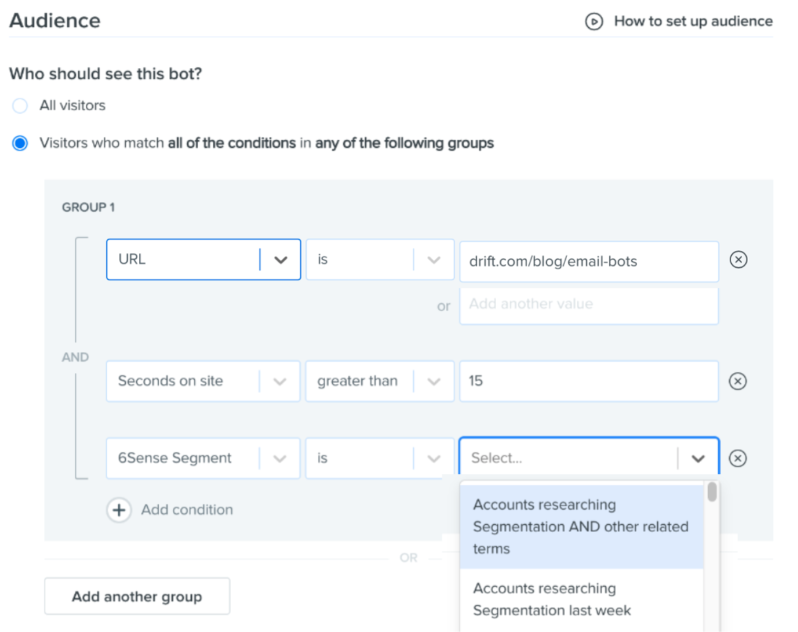Click the plus icon to add condition

tap(119, 510)
